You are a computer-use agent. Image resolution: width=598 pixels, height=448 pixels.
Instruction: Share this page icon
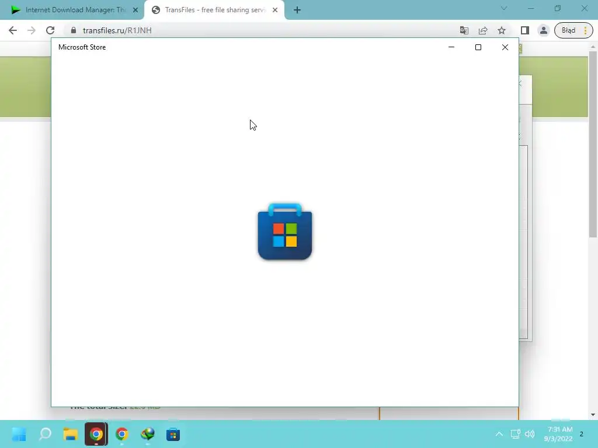(483, 30)
